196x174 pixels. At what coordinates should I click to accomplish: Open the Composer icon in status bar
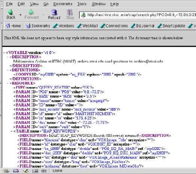[25, 171]
